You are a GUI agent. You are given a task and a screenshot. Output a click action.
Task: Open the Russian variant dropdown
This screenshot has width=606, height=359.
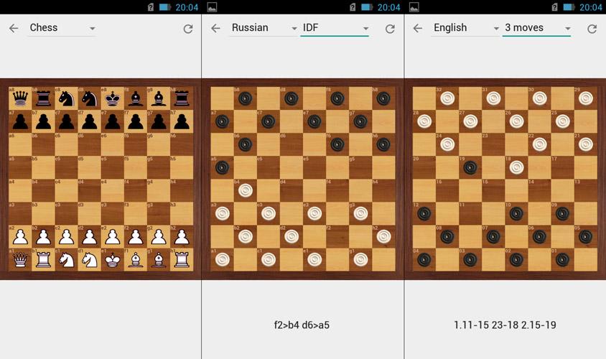[x=264, y=28]
